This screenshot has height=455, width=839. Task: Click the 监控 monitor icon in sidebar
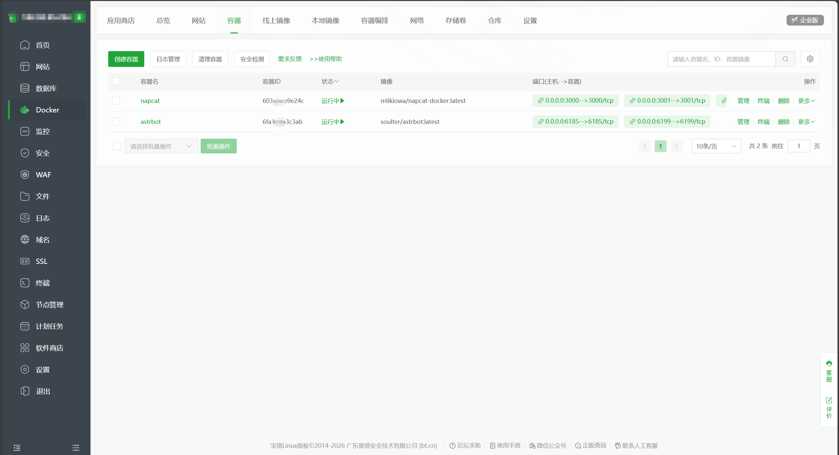pos(25,131)
